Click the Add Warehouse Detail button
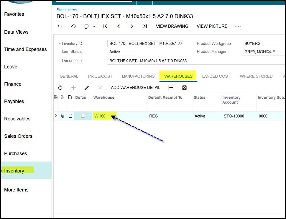The height and width of the screenshot is (219, 286). [x=136, y=88]
